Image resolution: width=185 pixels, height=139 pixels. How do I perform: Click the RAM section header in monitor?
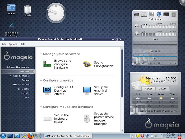(x=155, y=39)
